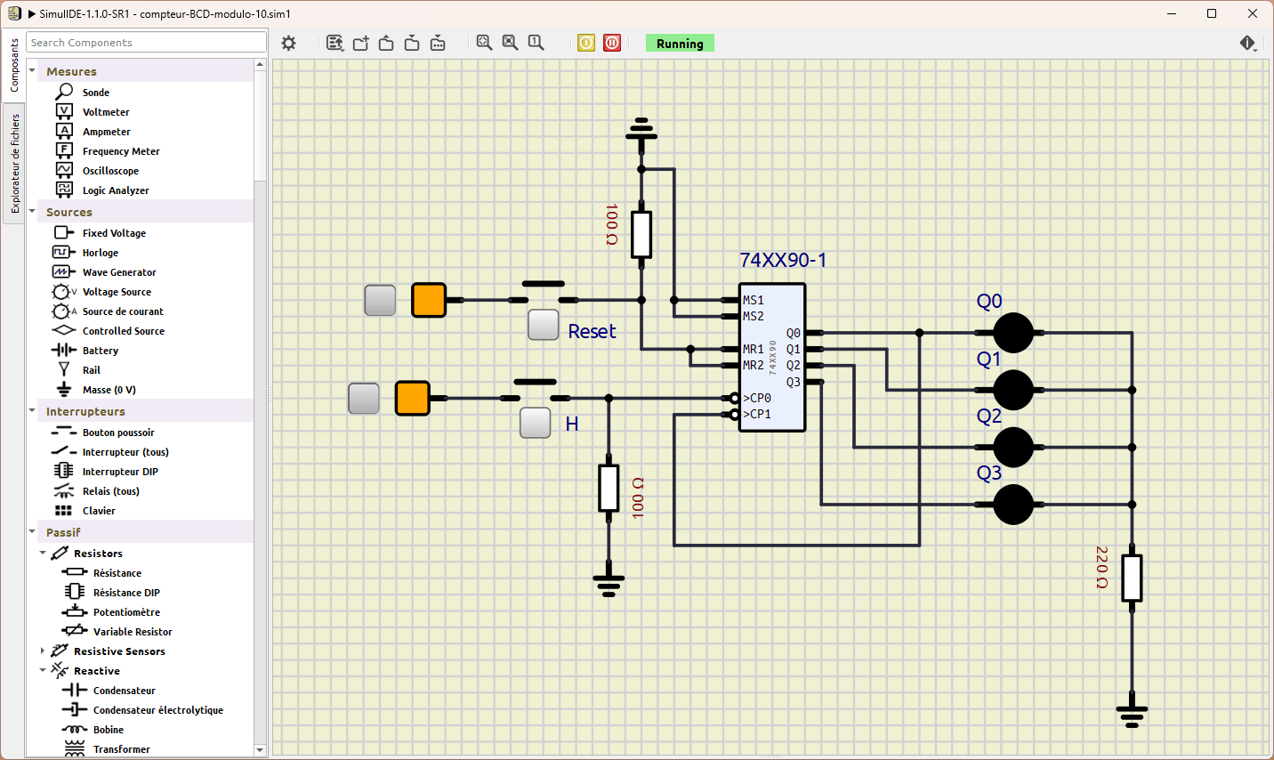The width and height of the screenshot is (1274, 760).
Task: Click the grey button left of Reset source
Action: coord(380,301)
